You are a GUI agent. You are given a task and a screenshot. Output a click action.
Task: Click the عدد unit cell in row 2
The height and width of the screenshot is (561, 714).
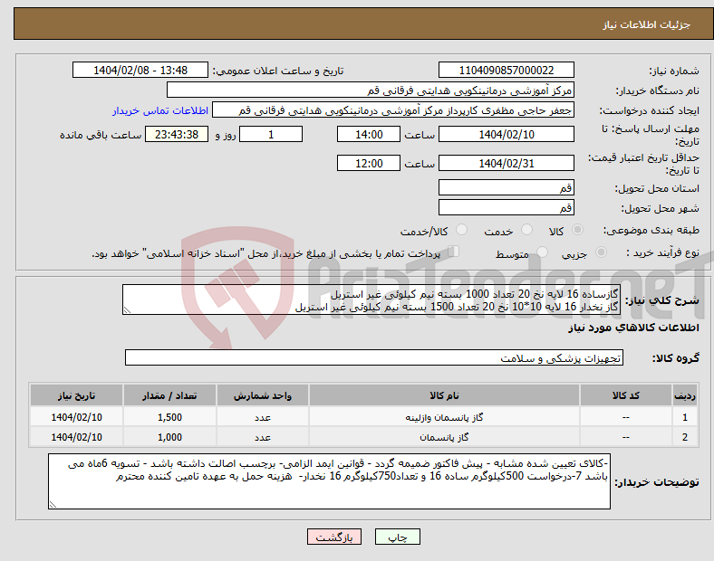[x=263, y=437]
